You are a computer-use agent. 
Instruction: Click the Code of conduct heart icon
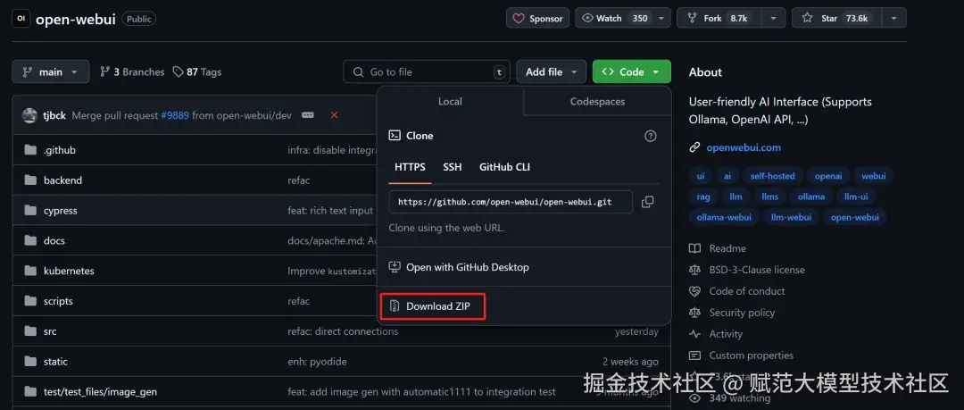694,291
